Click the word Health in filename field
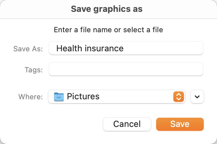Viewport: 217px width, 144px height. coord(69,48)
